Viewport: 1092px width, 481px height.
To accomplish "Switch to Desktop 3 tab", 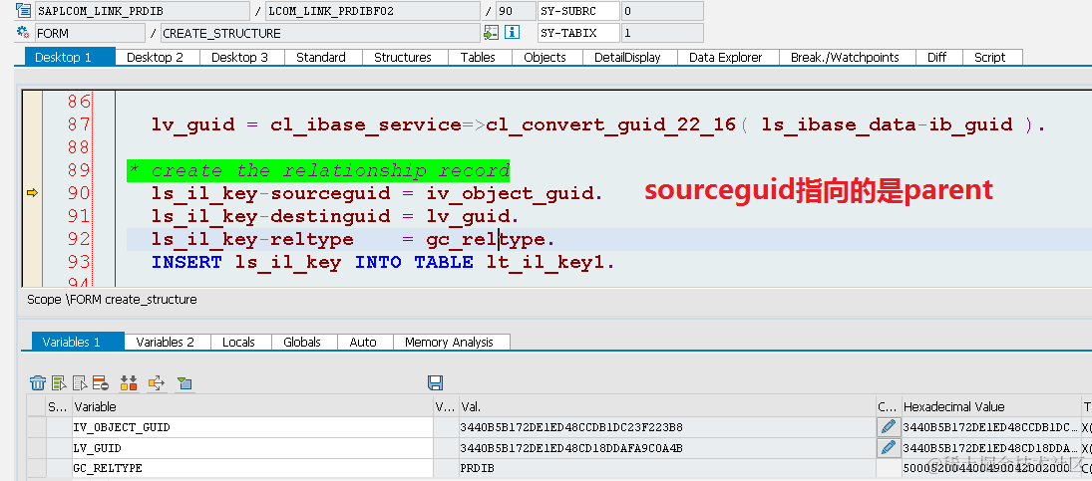I will click(x=239, y=57).
